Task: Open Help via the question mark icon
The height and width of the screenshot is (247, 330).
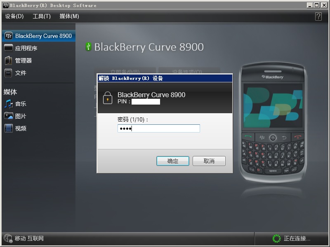Action: (x=318, y=16)
